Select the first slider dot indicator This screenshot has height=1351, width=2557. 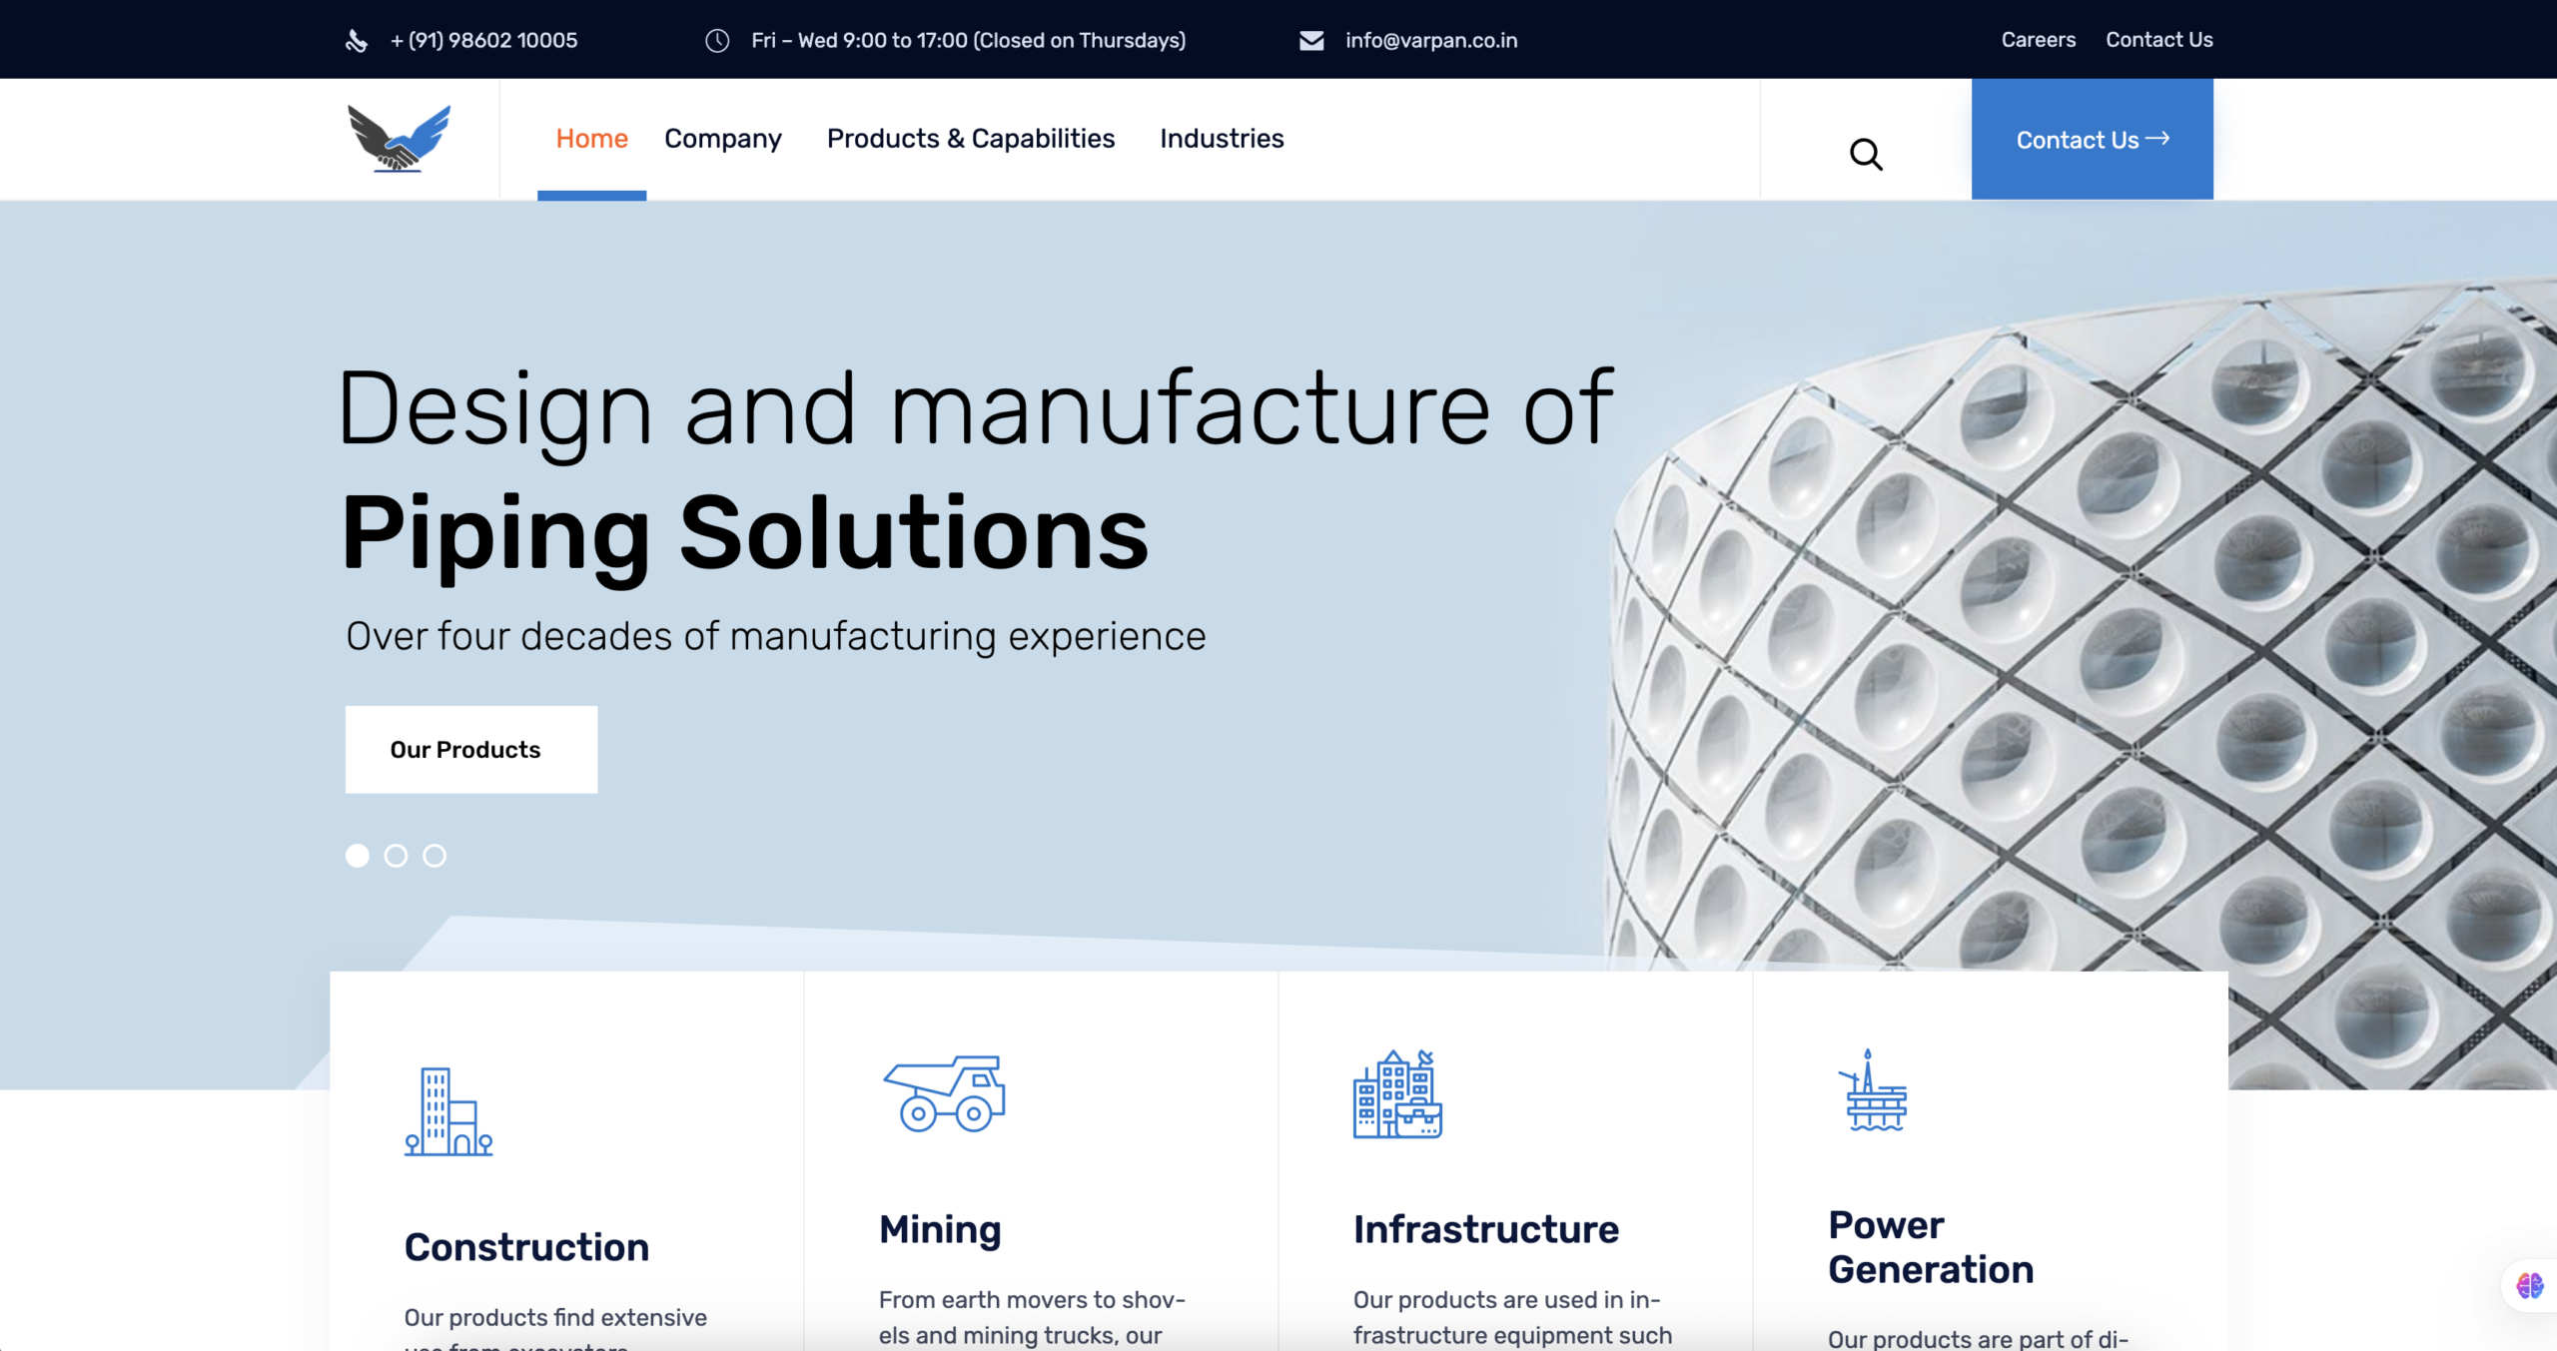[358, 856]
